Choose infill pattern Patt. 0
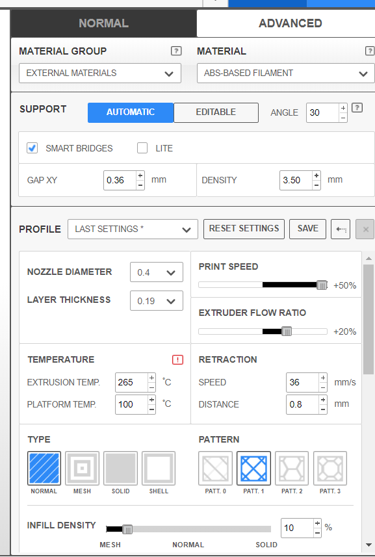This screenshot has height=557, width=375. pos(215,468)
